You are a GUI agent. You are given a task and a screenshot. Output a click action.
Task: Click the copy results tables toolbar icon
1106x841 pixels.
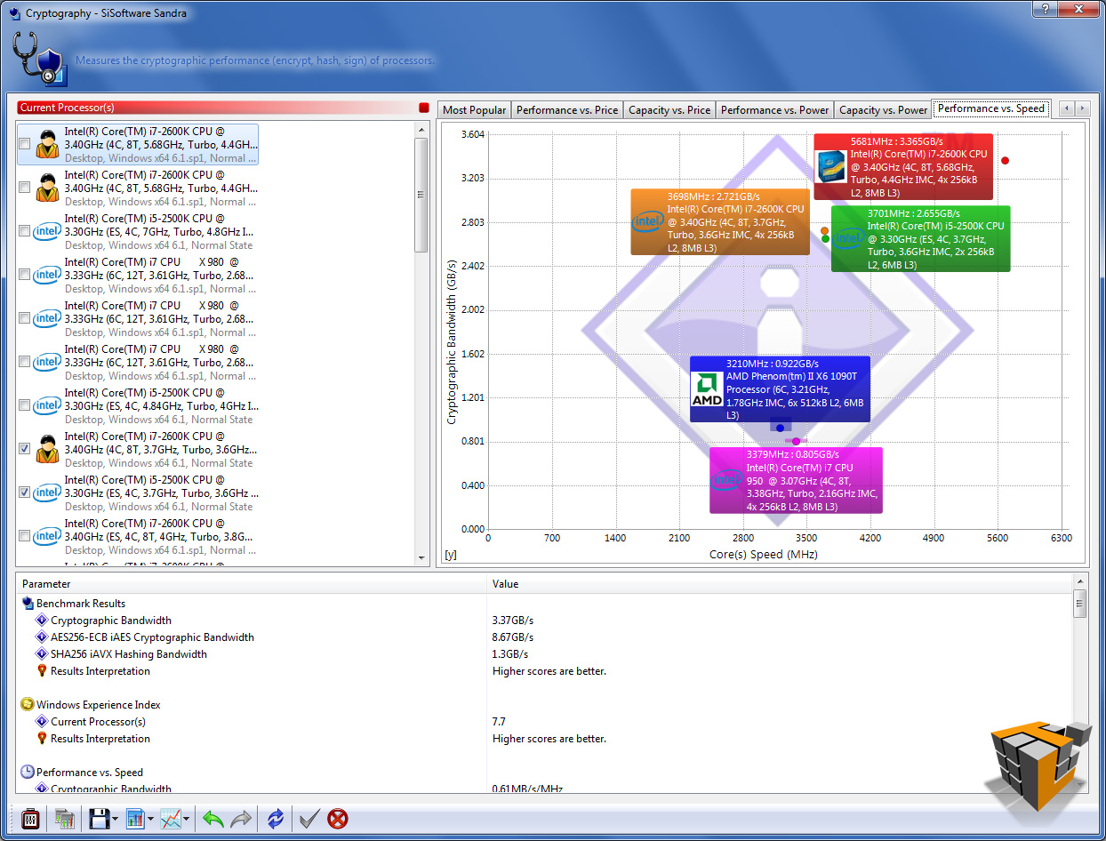(64, 818)
